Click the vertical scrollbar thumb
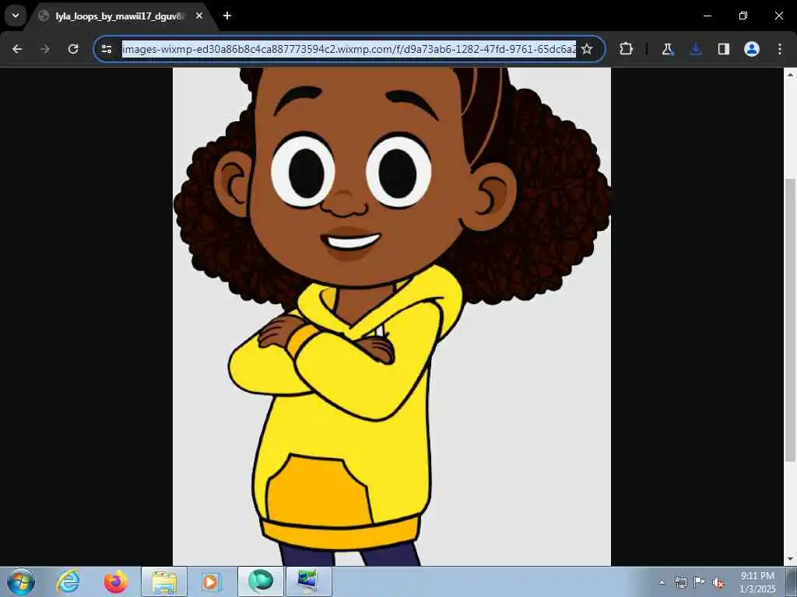The height and width of the screenshot is (597, 797). tap(790, 319)
